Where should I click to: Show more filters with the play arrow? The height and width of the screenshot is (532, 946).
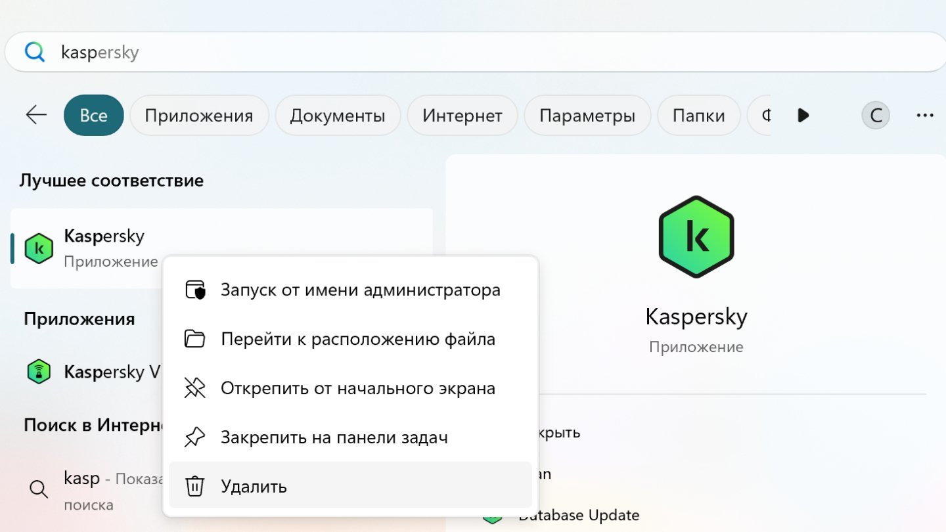[x=803, y=116]
